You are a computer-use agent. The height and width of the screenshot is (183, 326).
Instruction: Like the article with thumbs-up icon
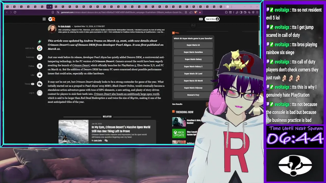(39, 75)
